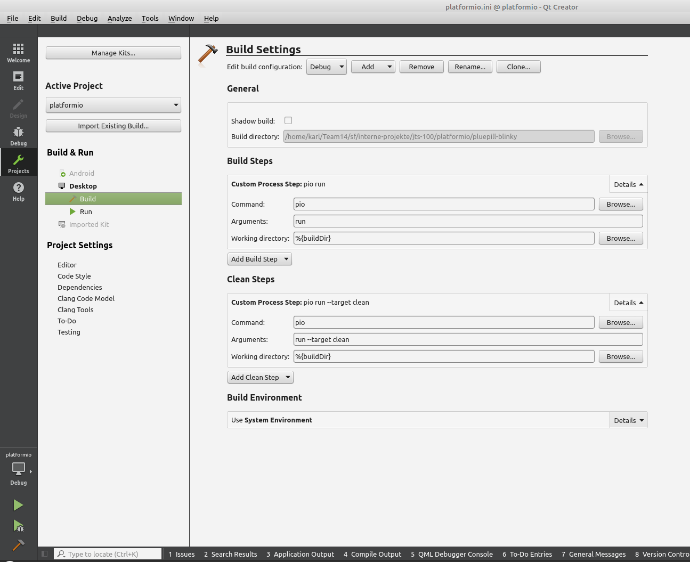690x562 pixels.
Task: Click the Build project hammer icon
Action: tap(18, 545)
